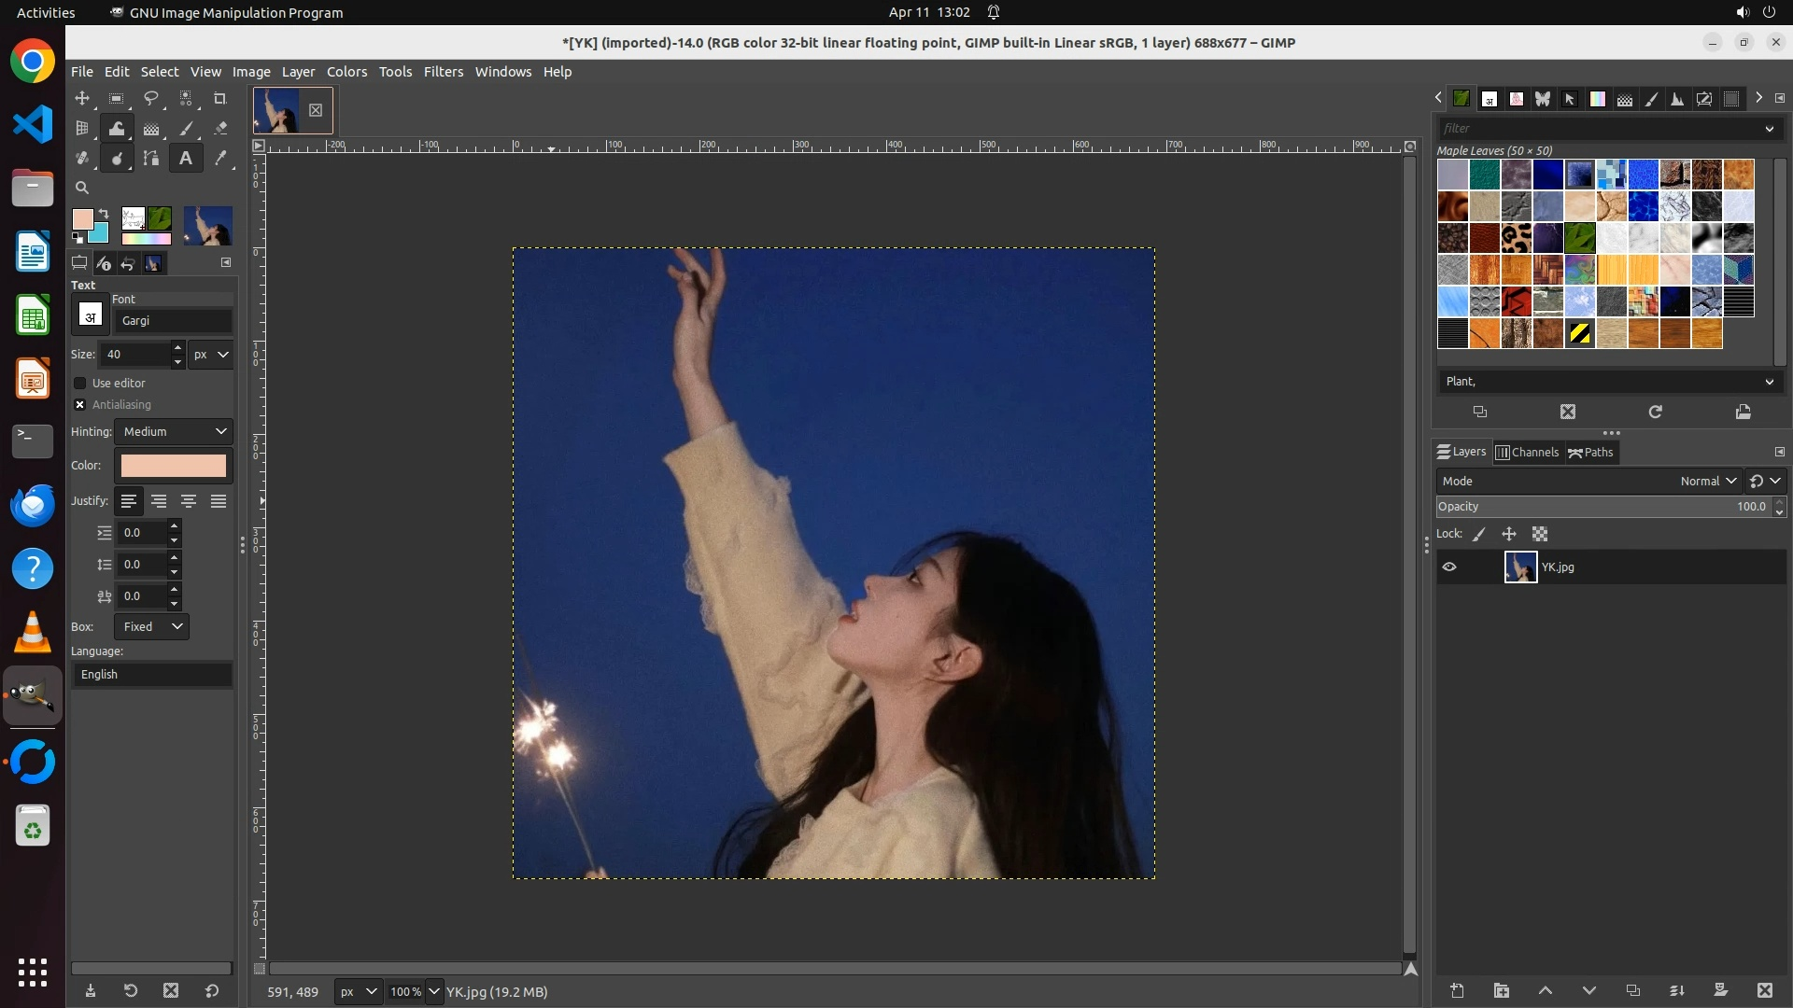
Task: Expand the Box Fixed dropdown
Action: point(152,627)
